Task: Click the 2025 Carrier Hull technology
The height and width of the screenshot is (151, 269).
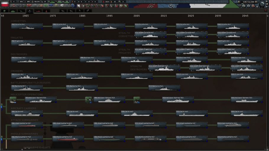Action: click(192, 113)
